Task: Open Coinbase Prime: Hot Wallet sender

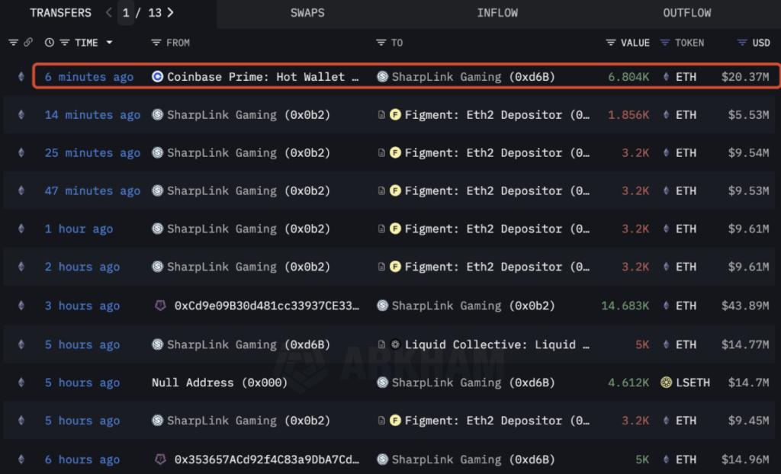Action: click(262, 77)
